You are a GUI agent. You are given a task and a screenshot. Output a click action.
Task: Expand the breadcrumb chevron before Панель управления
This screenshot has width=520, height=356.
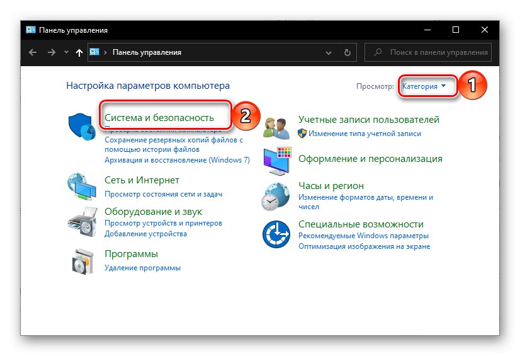105,52
